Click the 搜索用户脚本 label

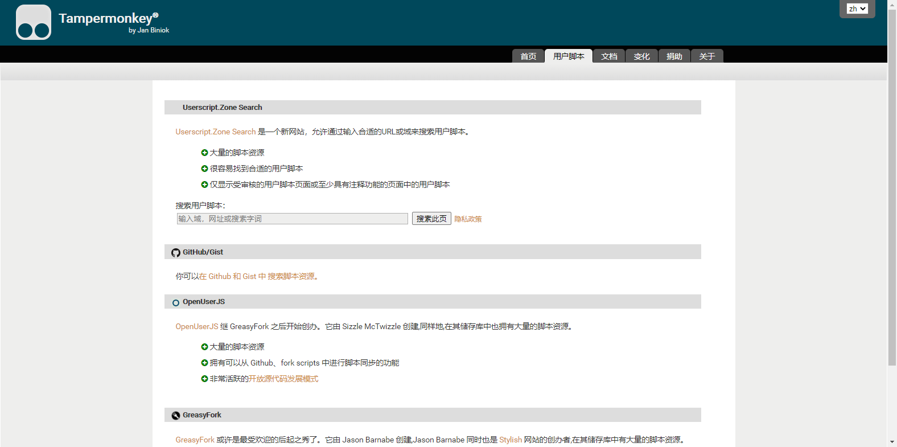pyautogui.click(x=200, y=206)
